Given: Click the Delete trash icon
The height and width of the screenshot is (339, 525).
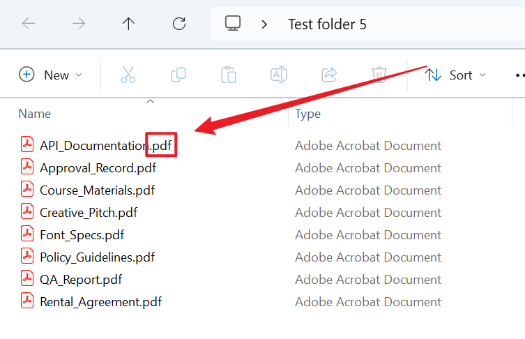Looking at the screenshot, I should click(x=379, y=75).
